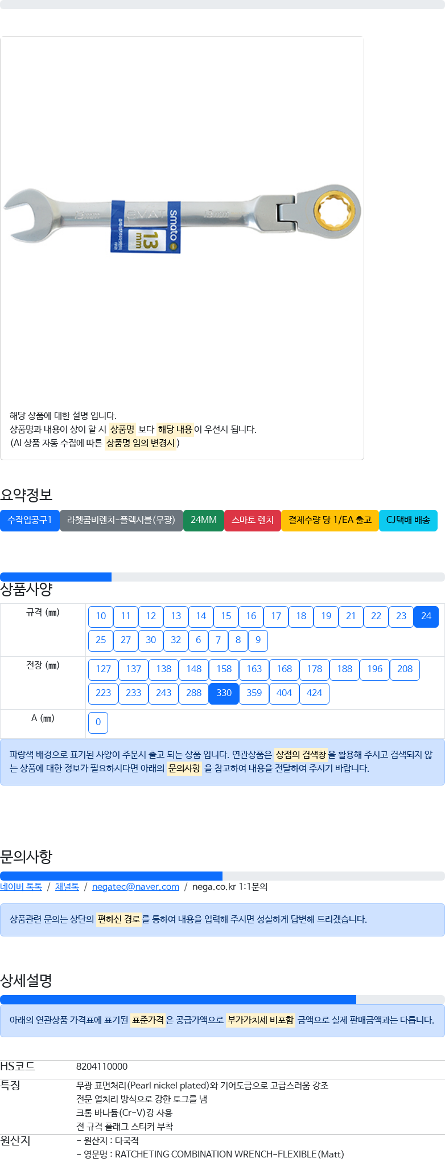This screenshot has height=1162, width=445.
Task: Choose the highlighted size 24 option
Action: [x=426, y=616]
